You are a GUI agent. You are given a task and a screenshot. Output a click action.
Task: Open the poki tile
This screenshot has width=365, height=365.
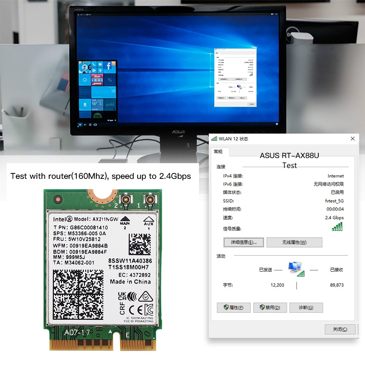tap(110, 104)
